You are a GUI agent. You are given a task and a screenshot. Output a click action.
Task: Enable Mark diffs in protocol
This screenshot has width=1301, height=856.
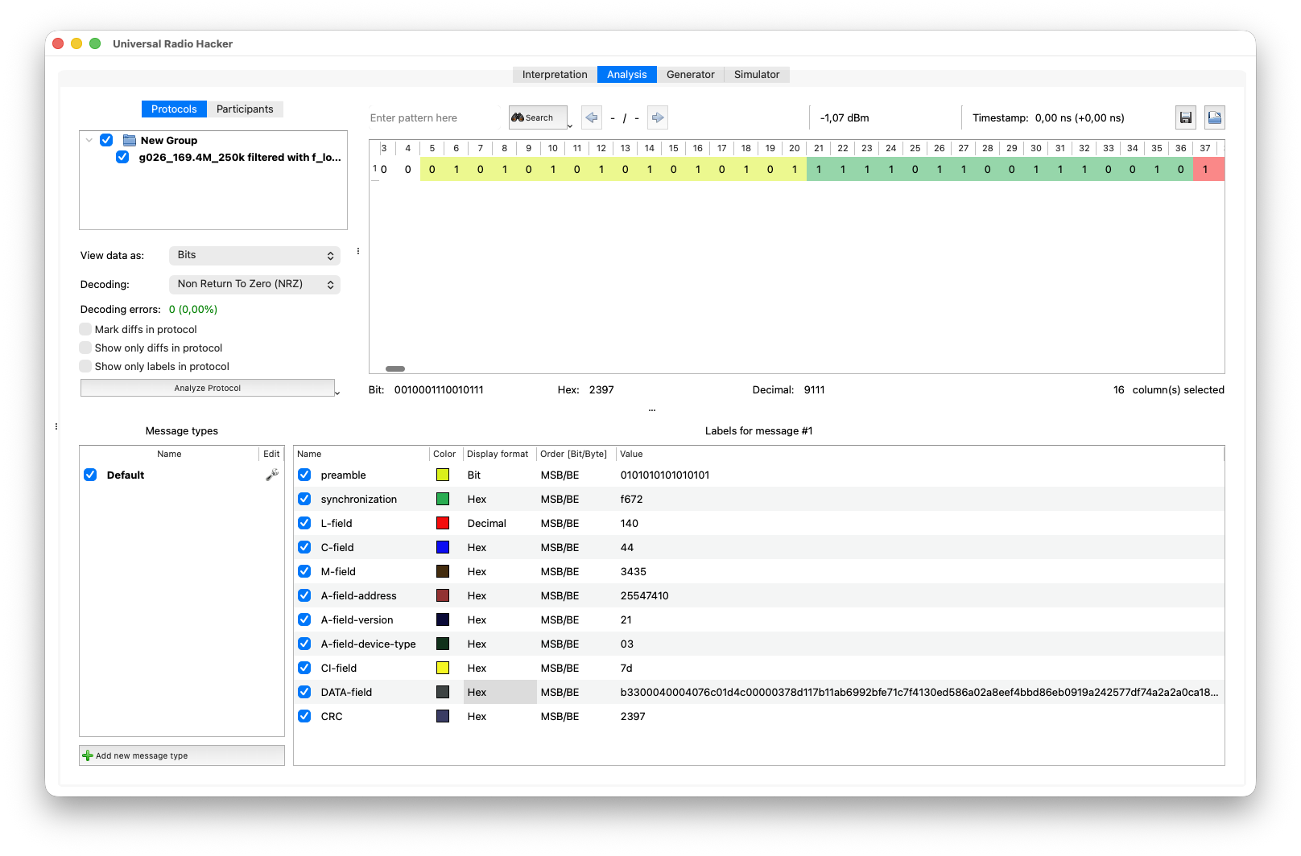click(x=85, y=329)
